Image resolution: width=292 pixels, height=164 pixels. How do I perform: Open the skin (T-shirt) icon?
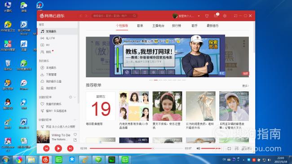[x=207, y=16]
